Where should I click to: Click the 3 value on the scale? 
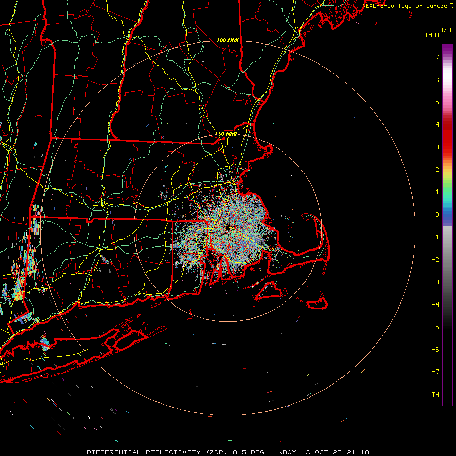click(437, 147)
